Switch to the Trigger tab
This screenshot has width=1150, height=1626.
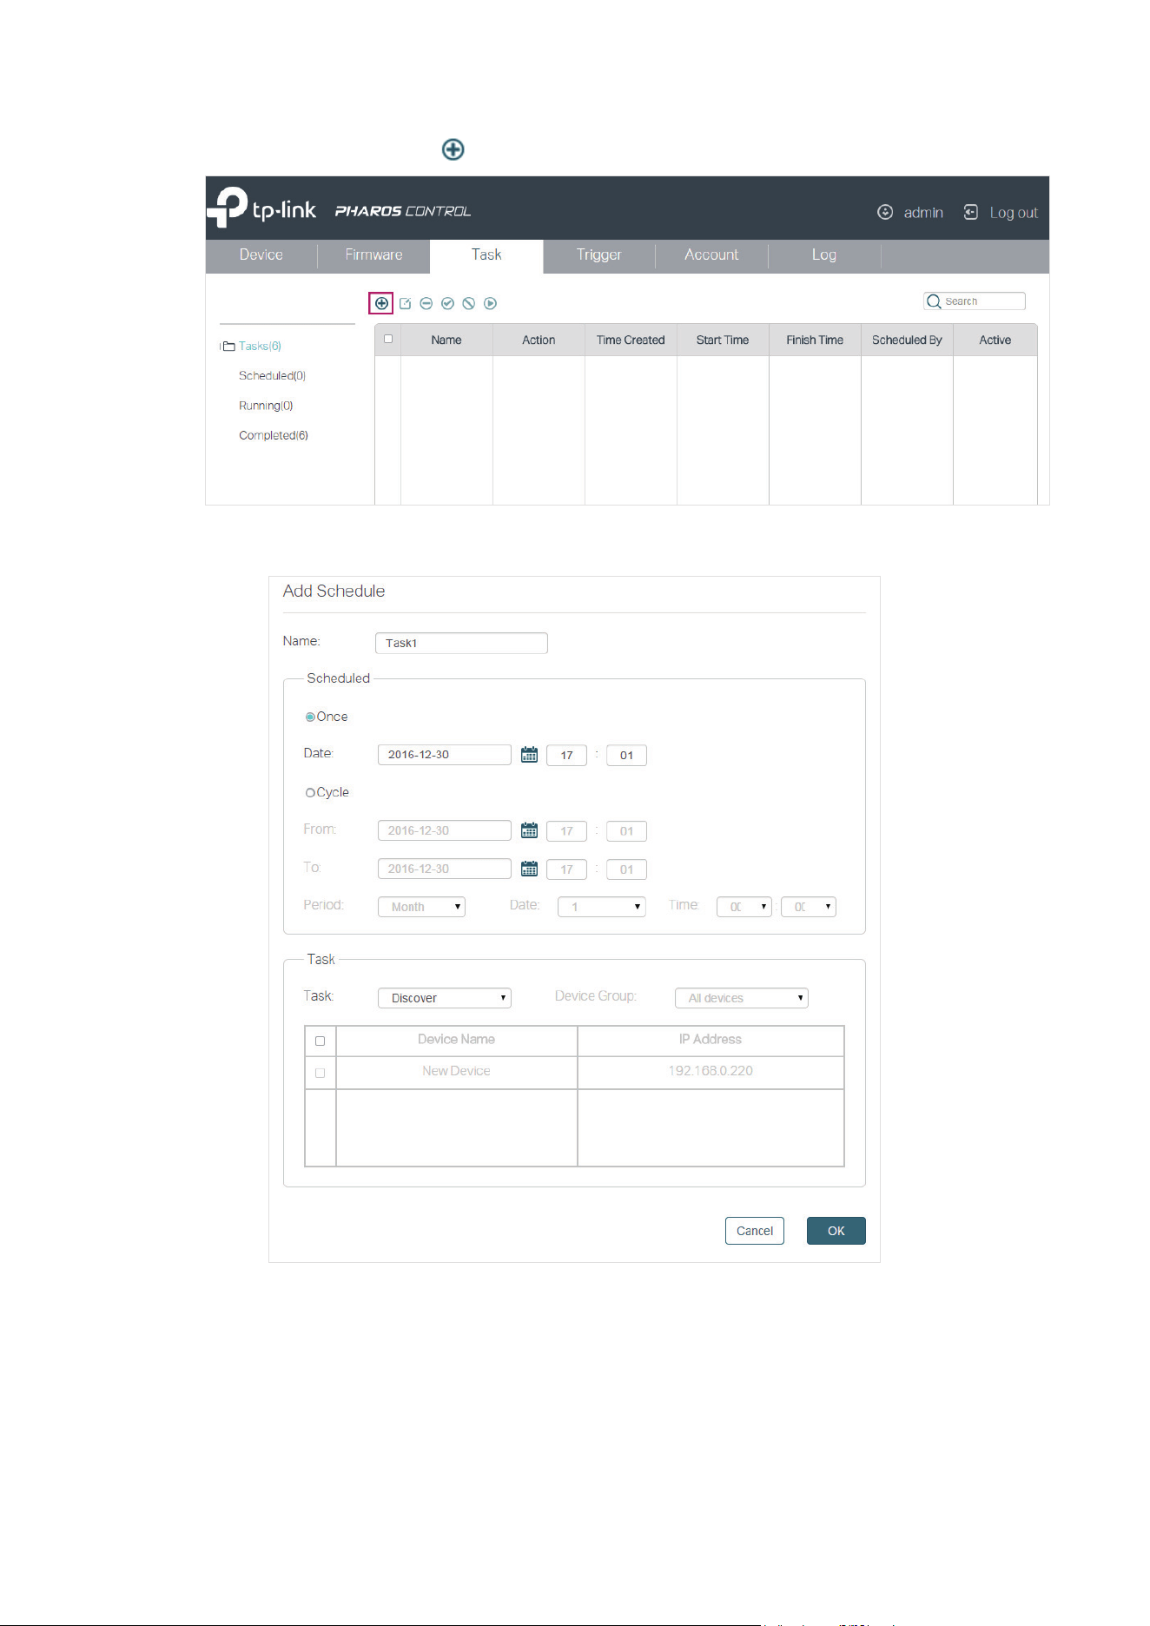click(599, 254)
